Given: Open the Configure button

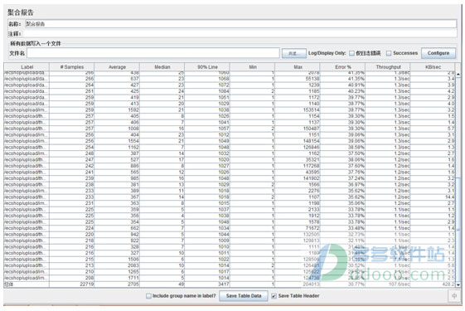Looking at the screenshot, I should [x=438, y=53].
